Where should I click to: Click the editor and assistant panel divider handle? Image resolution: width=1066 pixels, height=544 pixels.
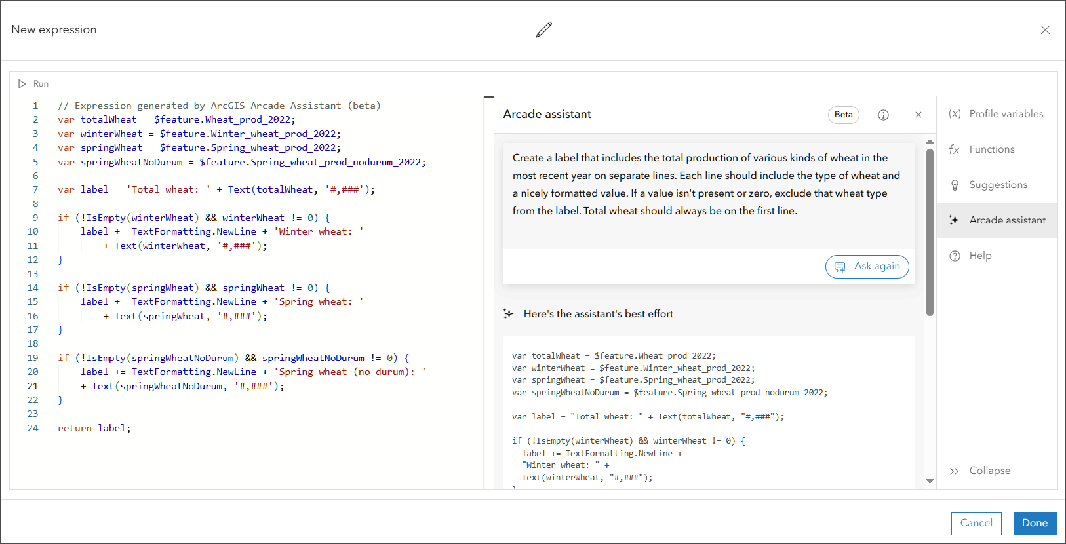[488, 97]
